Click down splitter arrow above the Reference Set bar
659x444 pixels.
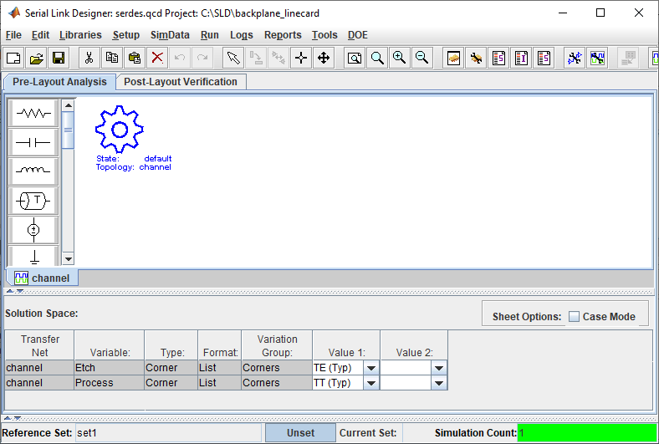(x=17, y=418)
